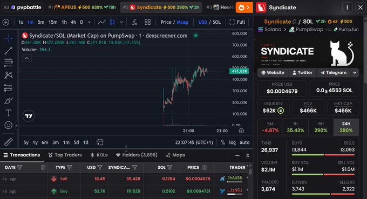Select the trend line drawing tool
Viewport: 367px width, 199px height.
(x=9, y=51)
